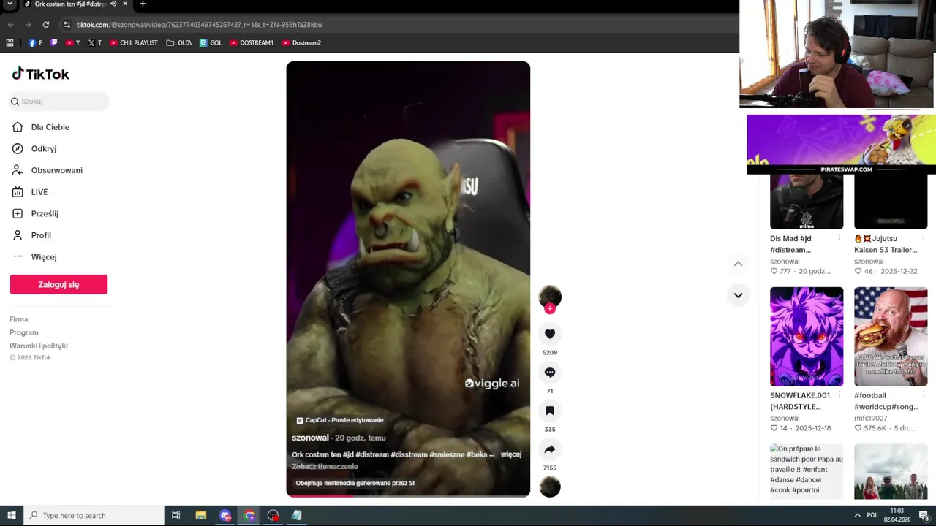This screenshot has width=936, height=526.
Task: Open the GOL bookmark
Action: 211,42
